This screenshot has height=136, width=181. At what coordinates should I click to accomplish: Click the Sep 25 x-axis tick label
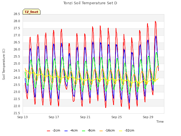pyautogui.click(x=117, y=117)
